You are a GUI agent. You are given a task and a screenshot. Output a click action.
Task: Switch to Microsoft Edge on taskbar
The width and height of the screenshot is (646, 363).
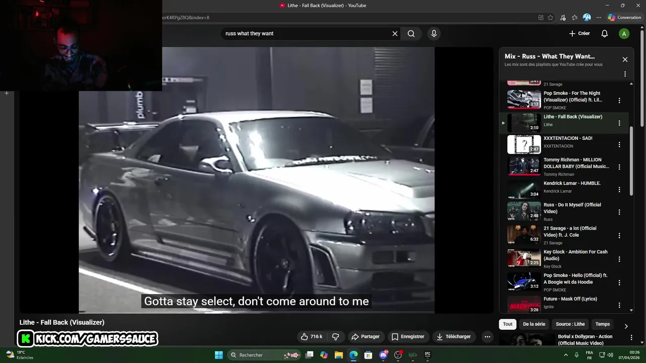point(353,355)
